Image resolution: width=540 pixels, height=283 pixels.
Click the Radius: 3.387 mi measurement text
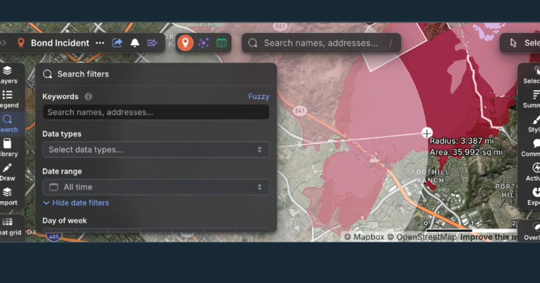(x=462, y=141)
